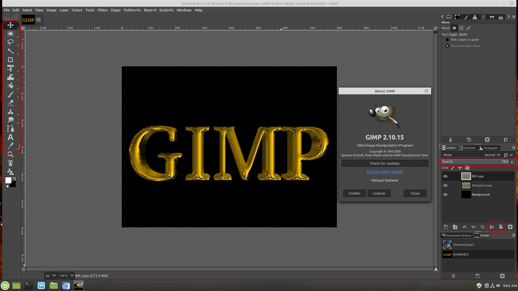This screenshot has width=518, height=291.
Task: Delete the active layer
Action: (x=510, y=227)
